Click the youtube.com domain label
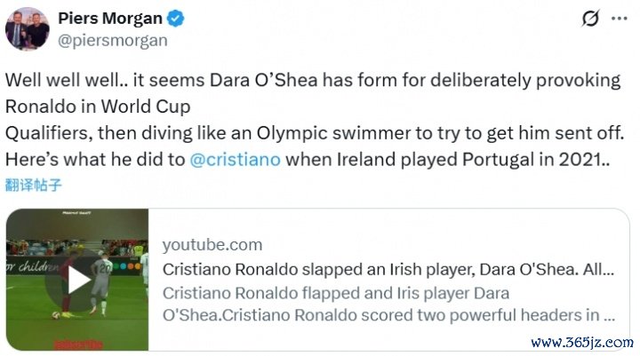 [212, 245]
